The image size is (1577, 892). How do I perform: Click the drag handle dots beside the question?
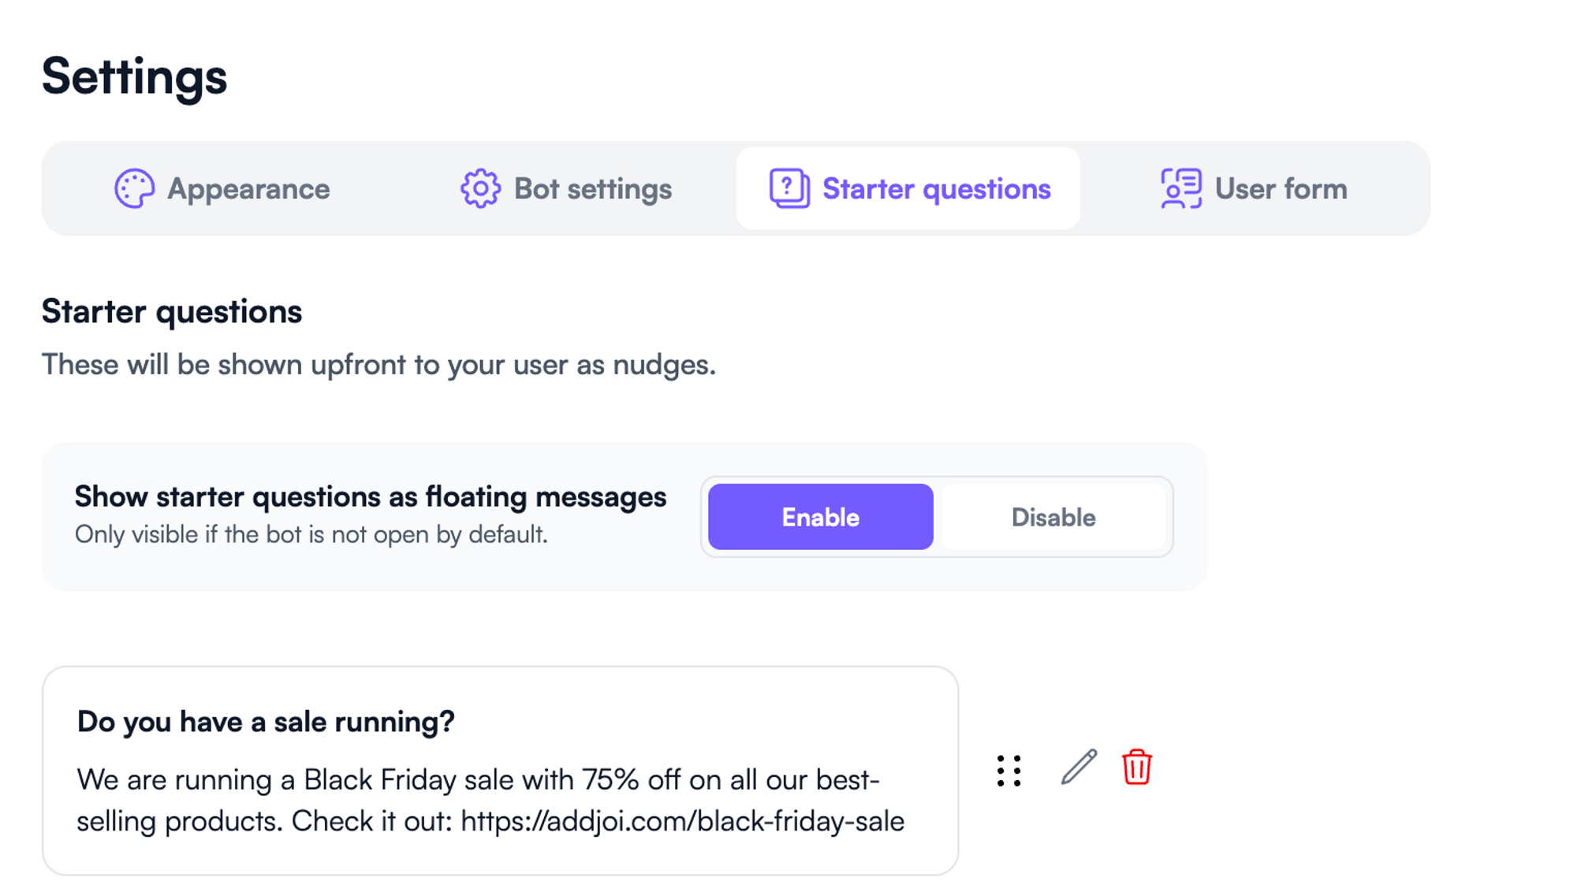coord(1008,770)
